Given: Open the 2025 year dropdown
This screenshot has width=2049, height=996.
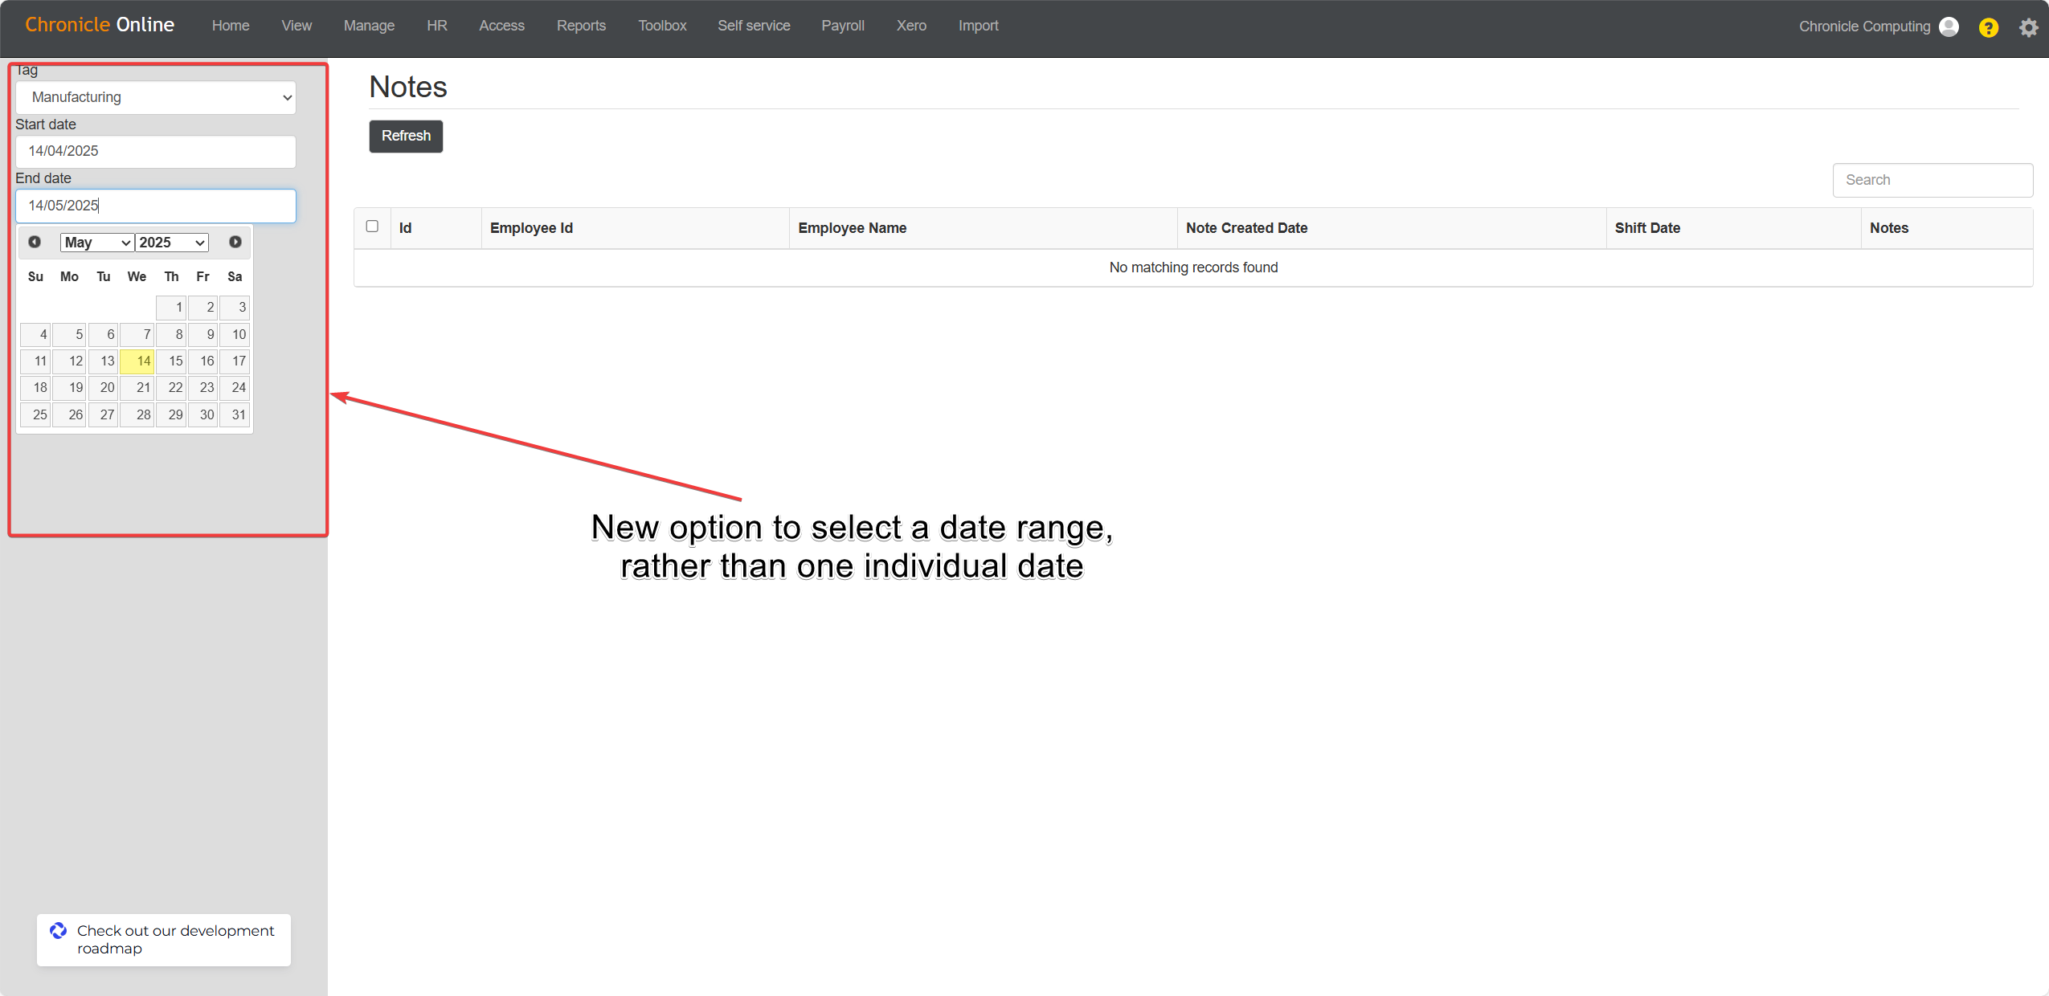Looking at the screenshot, I should coord(172,243).
